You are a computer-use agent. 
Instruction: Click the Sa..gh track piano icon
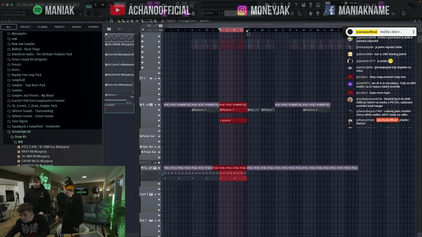click(155, 168)
